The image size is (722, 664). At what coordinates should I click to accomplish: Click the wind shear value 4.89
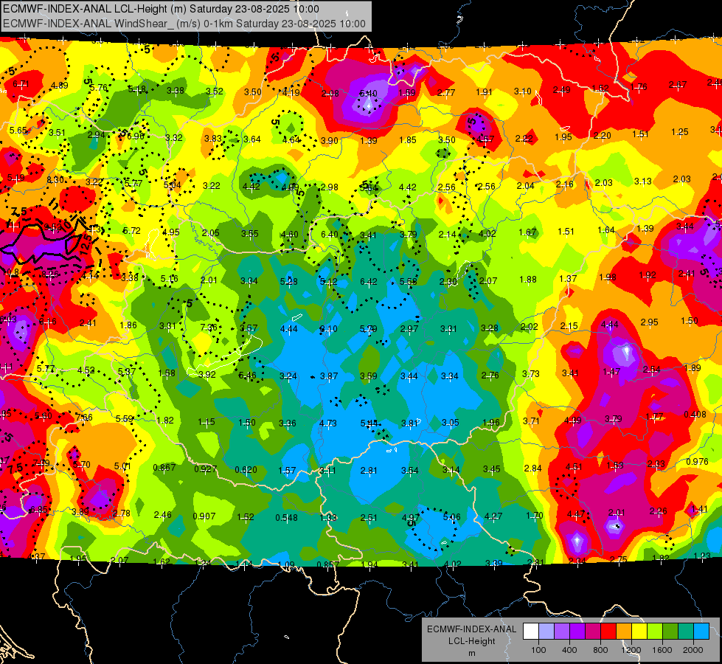(x=60, y=86)
